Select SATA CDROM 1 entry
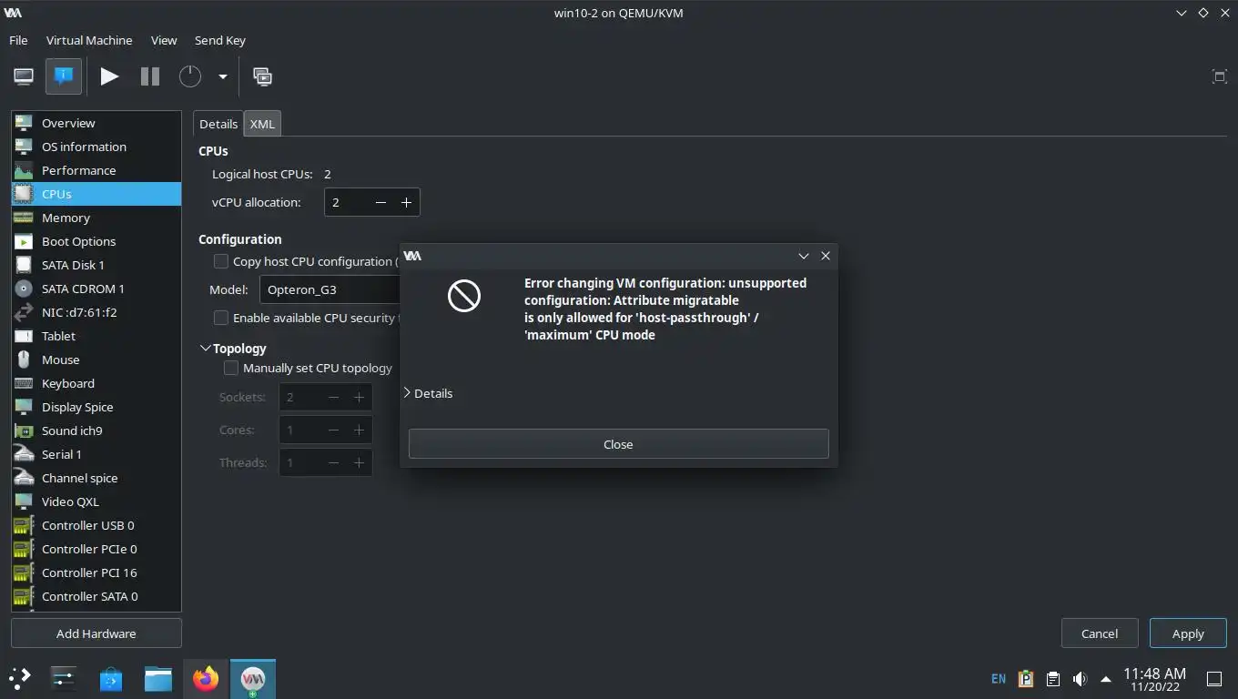This screenshot has height=699, width=1238. 96,289
